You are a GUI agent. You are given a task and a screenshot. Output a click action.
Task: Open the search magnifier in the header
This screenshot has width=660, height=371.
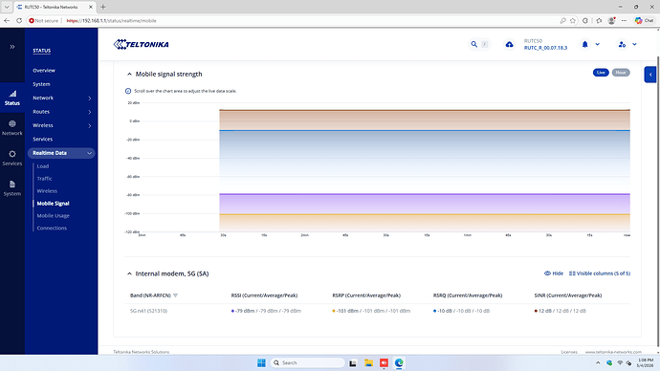[473, 44]
